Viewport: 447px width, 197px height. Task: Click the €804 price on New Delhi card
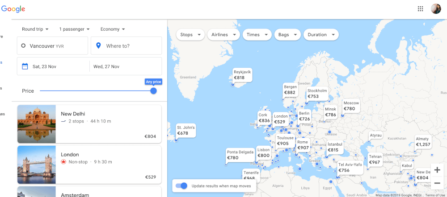pos(150,136)
